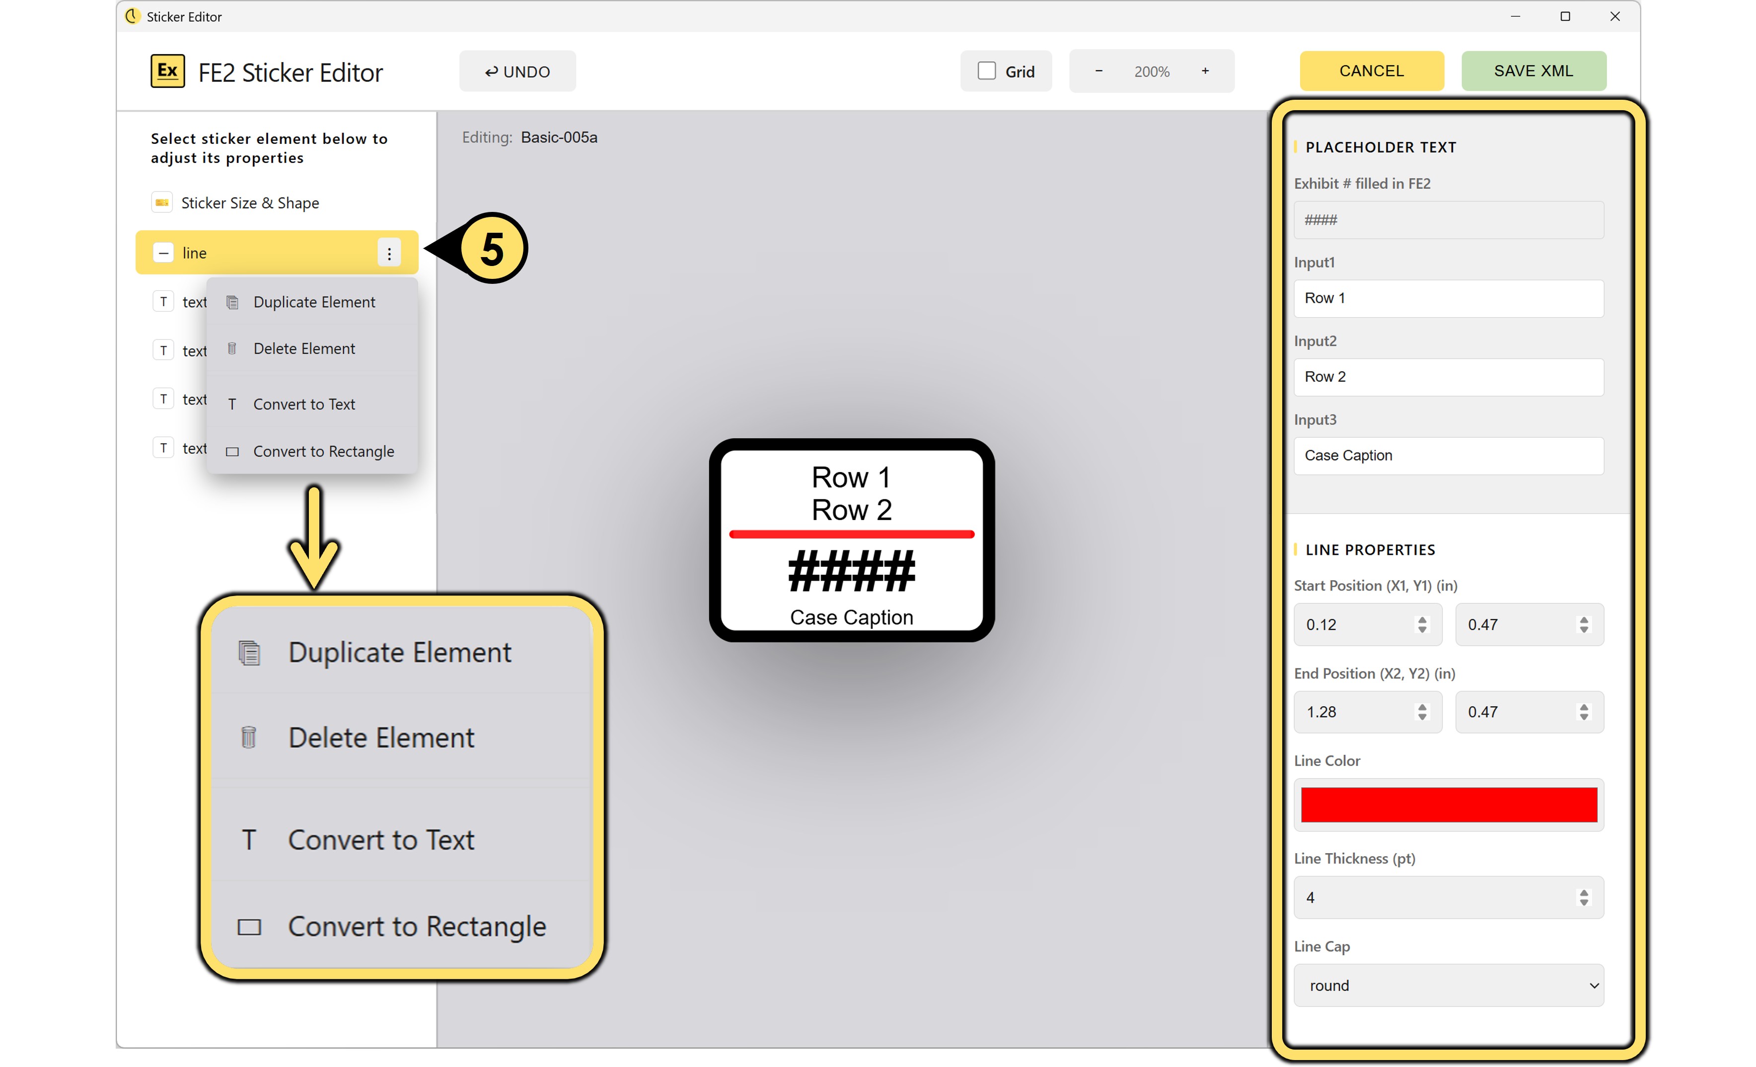Enable the Grid checkbox
Image resolution: width=1756 pixels, height=1067 pixels.
tap(986, 71)
